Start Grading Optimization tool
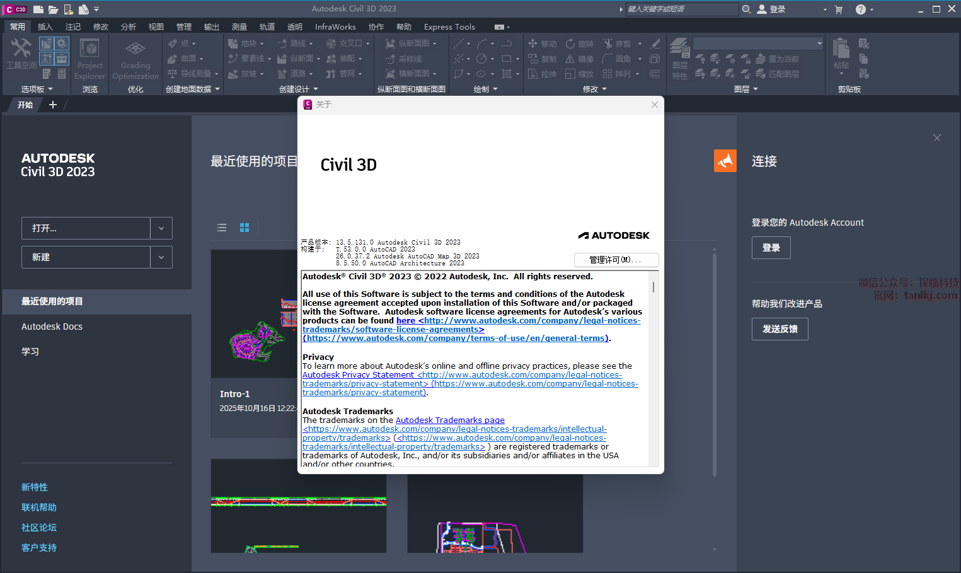Screen dimensions: 961x573 [x=135, y=59]
